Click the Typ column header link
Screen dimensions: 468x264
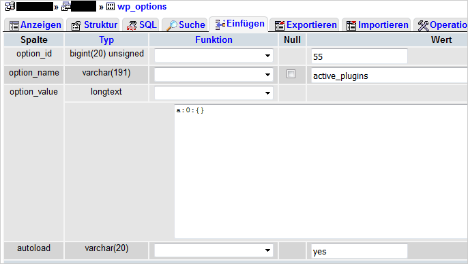tap(106, 40)
